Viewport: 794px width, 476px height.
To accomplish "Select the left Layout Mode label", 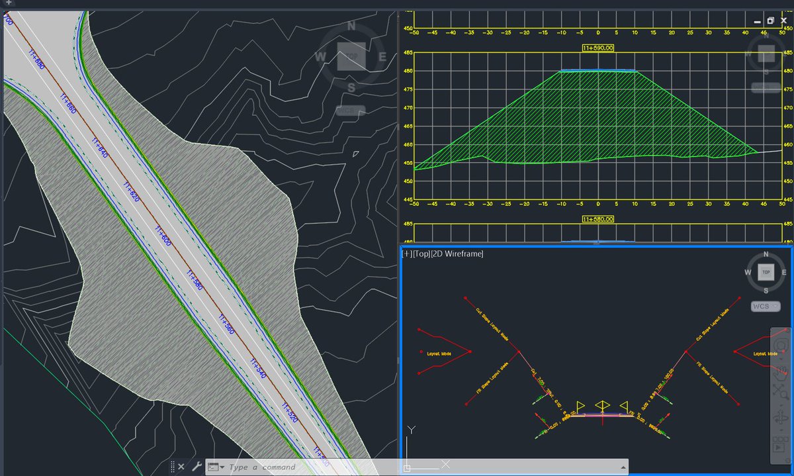I will click(438, 354).
